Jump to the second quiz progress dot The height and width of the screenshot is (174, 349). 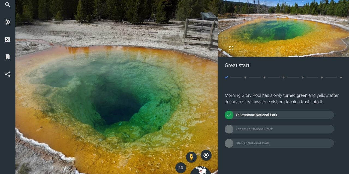[245, 77]
